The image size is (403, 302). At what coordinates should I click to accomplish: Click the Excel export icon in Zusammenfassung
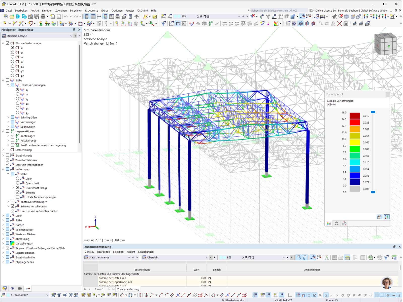coord(370,257)
